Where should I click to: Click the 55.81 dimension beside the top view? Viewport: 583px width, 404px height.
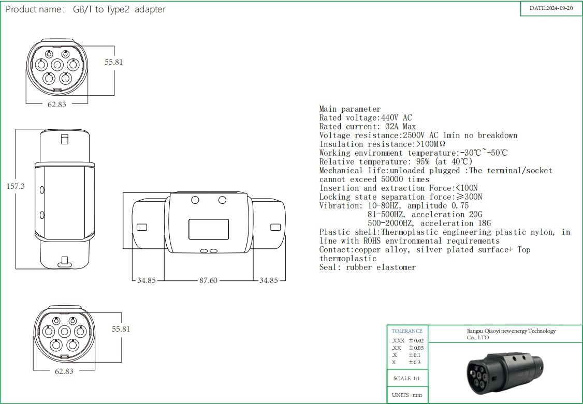click(x=114, y=62)
